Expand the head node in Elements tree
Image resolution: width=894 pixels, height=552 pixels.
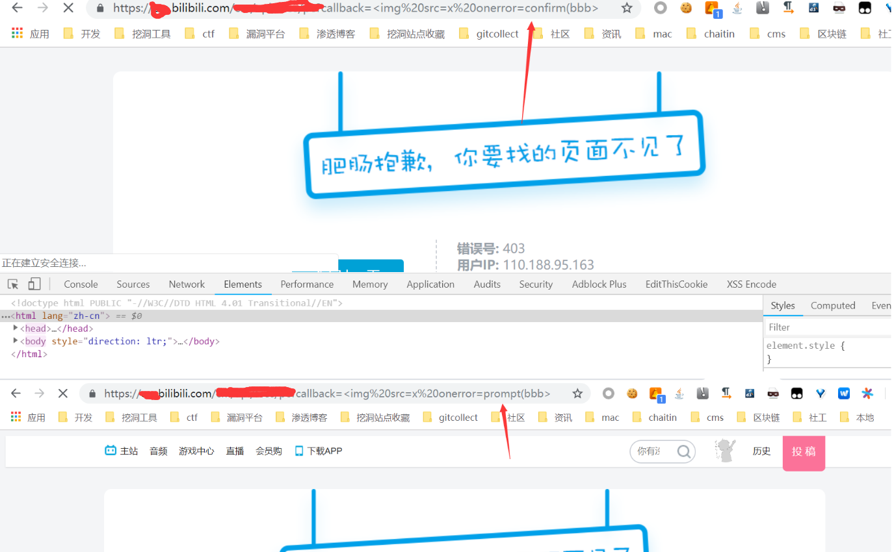[x=16, y=328]
